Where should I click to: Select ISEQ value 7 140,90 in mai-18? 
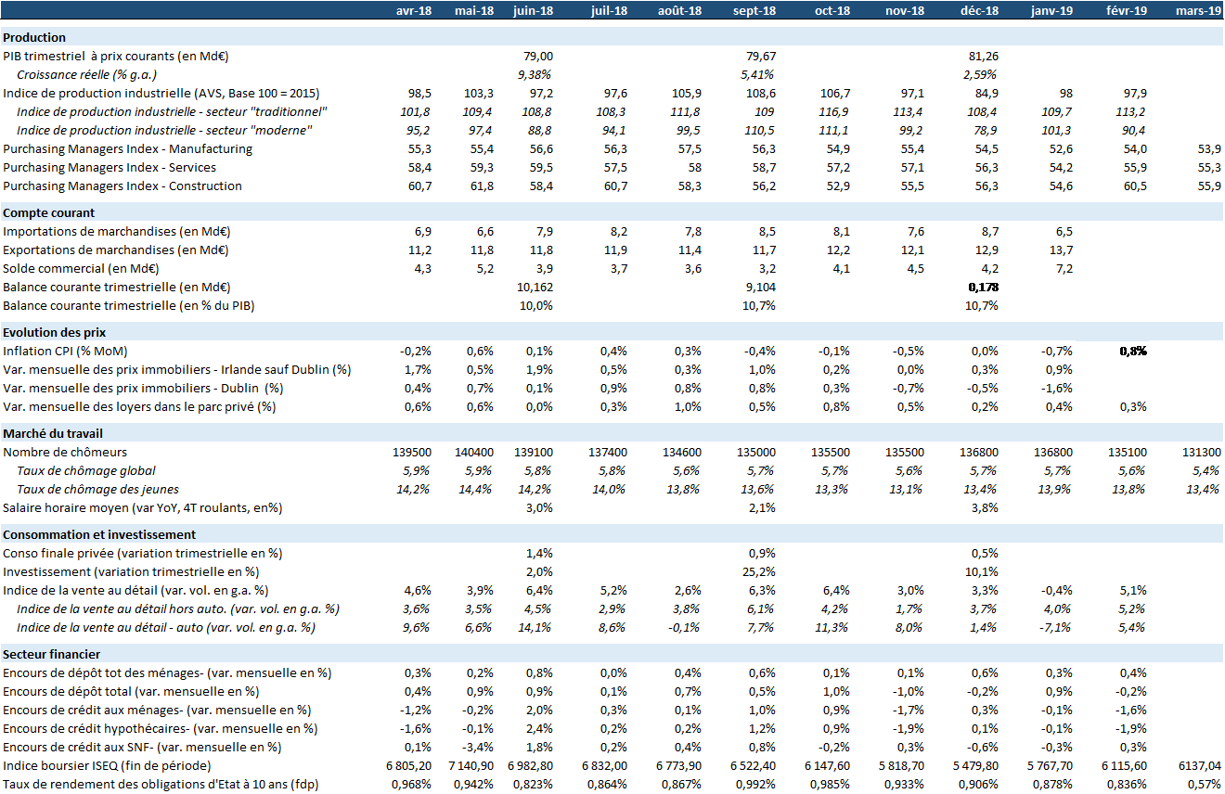click(471, 765)
